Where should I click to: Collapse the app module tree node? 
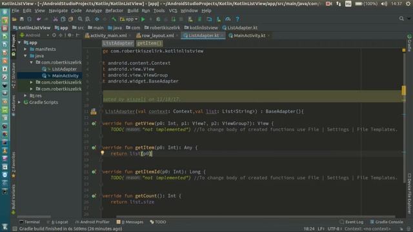click(19, 43)
